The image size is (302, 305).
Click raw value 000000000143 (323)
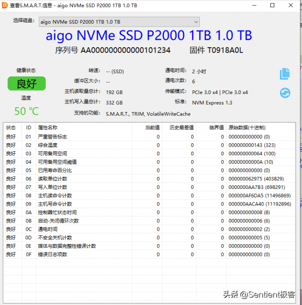pos(252,145)
